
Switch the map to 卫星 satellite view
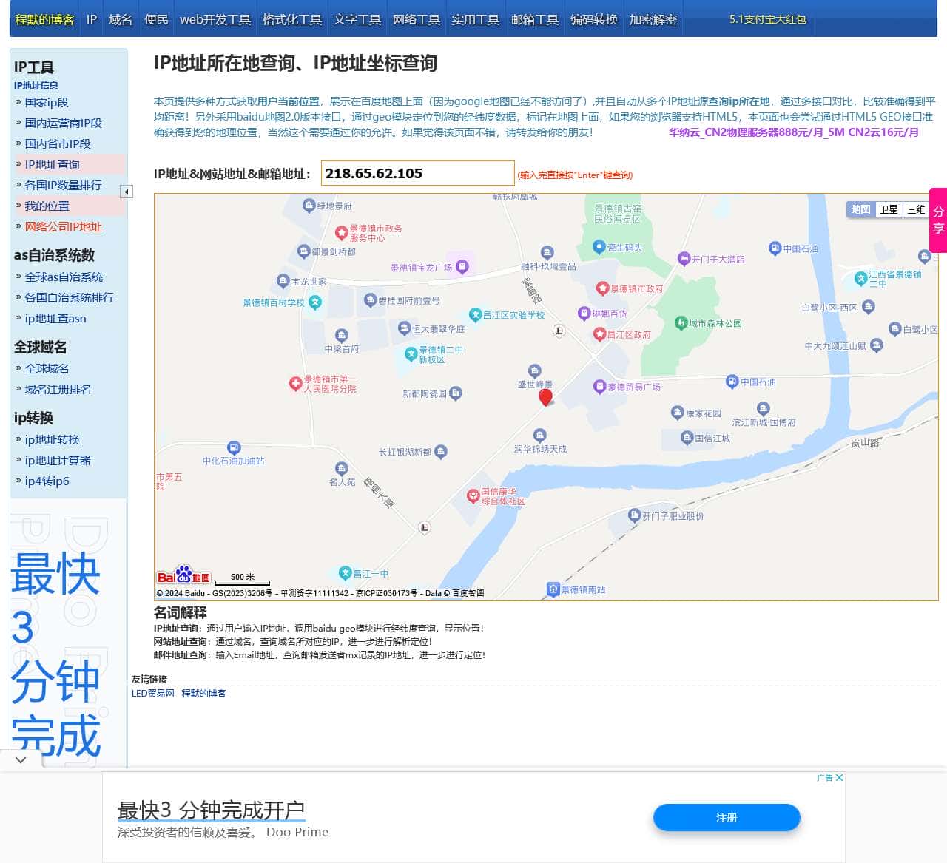tap(889, 209)
